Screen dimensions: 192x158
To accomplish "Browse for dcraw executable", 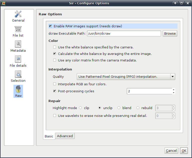I will tap(170, 33).
